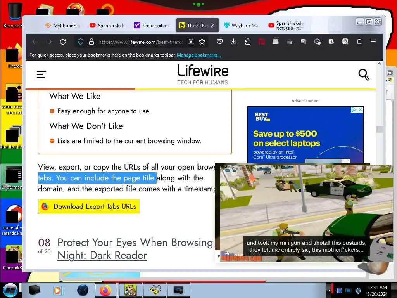
Task: Click highlighted text 'You can include the page title'
Action: pos(105,178)
